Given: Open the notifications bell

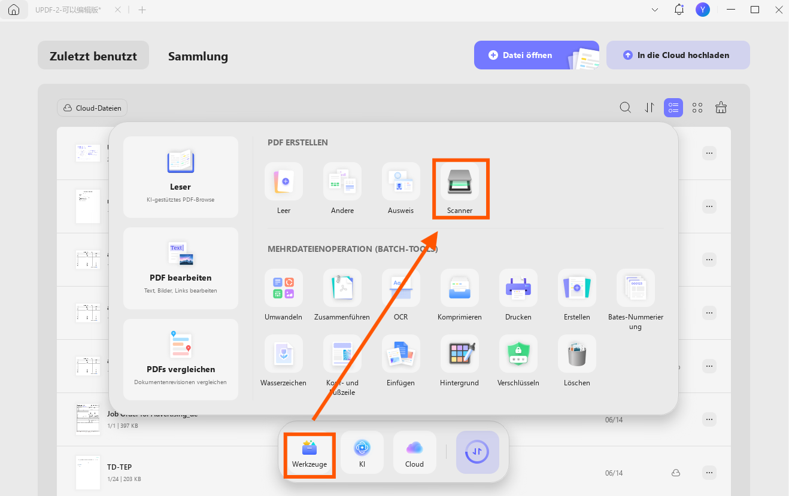Looking at the screenshot, I should pyautogui.click(x=679, y=10).
